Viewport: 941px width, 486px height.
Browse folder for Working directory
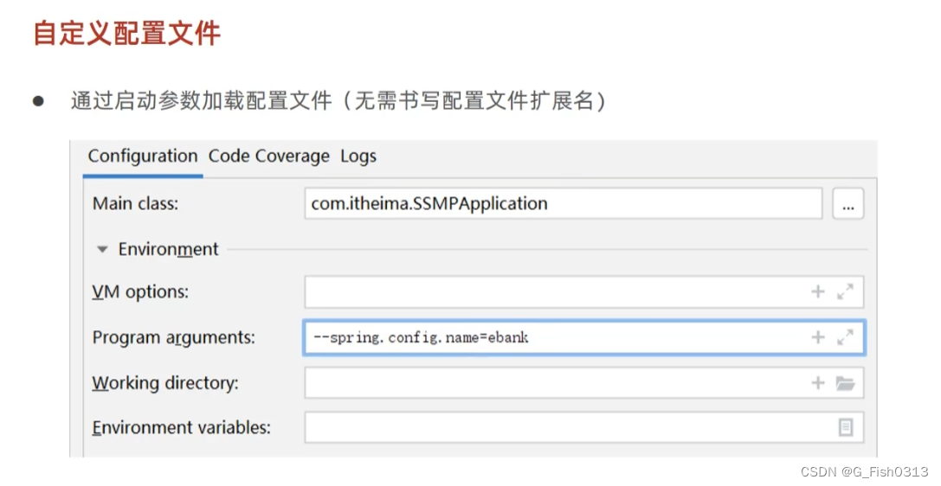coord(845,383)
